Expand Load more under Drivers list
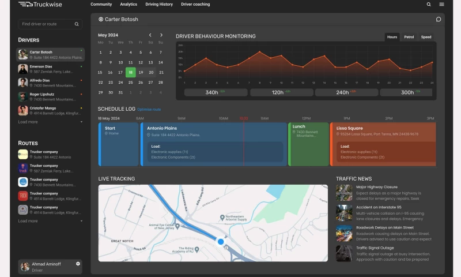Image resolution: width=461 pixels, height=277 pixels. [x=28, y=122]
